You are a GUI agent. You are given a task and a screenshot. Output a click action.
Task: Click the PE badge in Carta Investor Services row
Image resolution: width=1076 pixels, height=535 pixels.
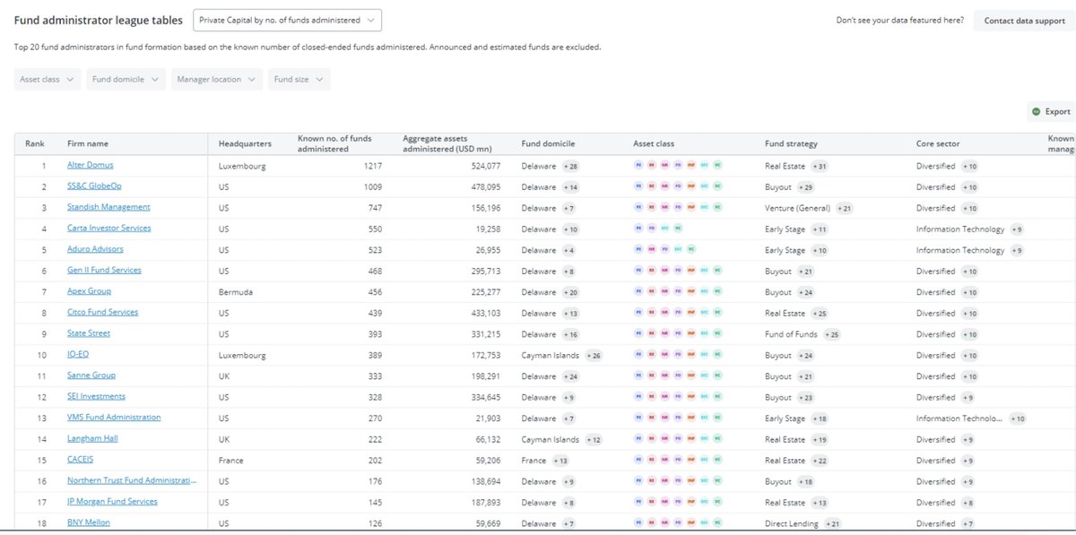click(638, 229)
